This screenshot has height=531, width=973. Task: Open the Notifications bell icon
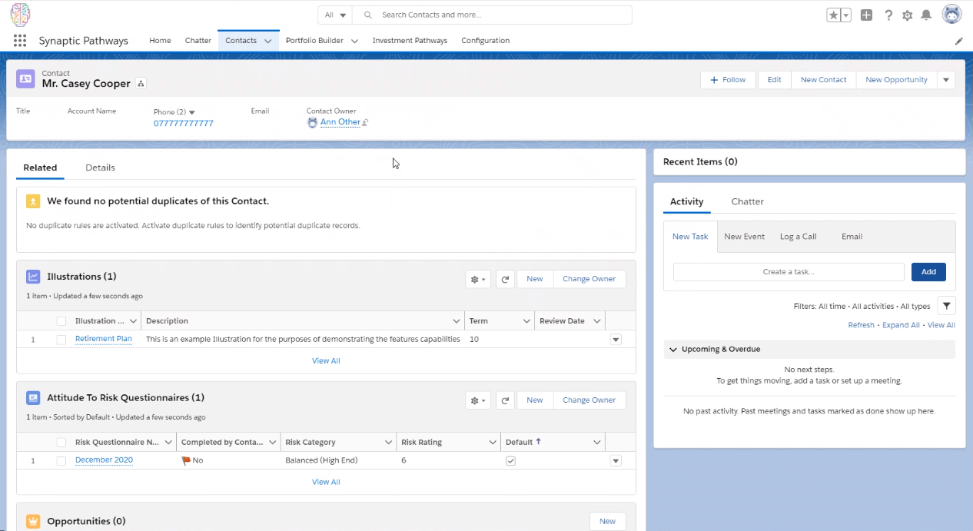pos(926,15)
